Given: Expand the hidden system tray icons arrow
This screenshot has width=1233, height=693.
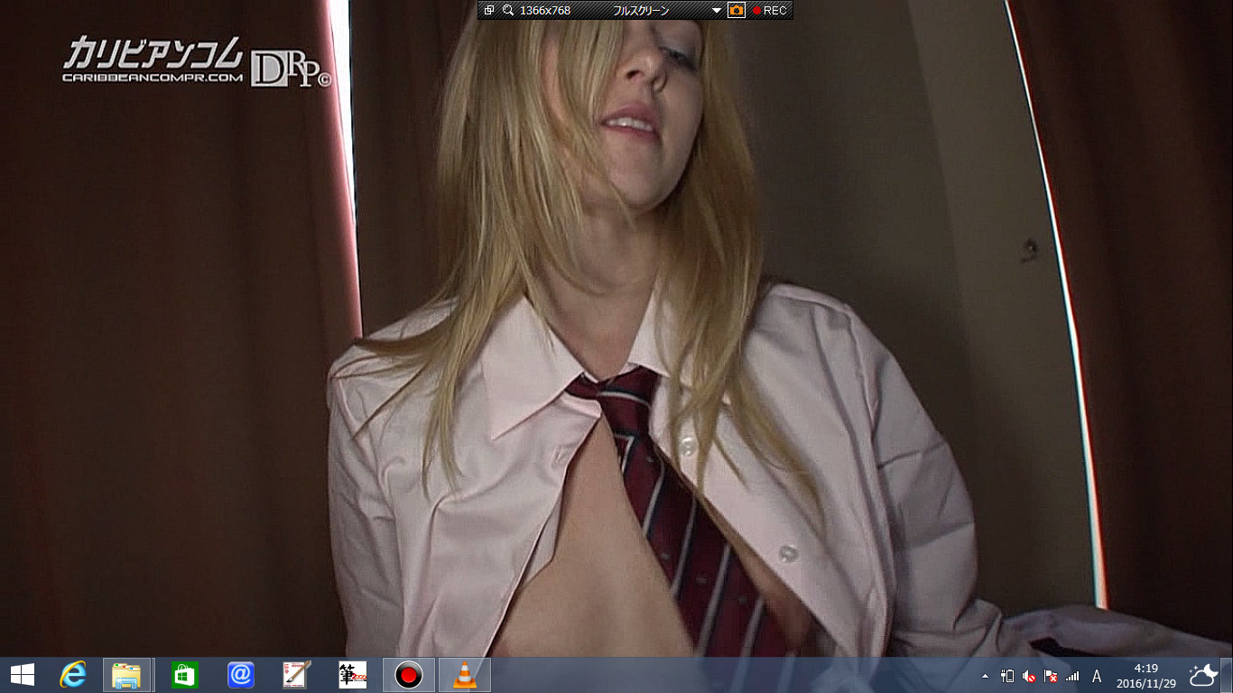Looking at the screenshot, I should (985, 675).
